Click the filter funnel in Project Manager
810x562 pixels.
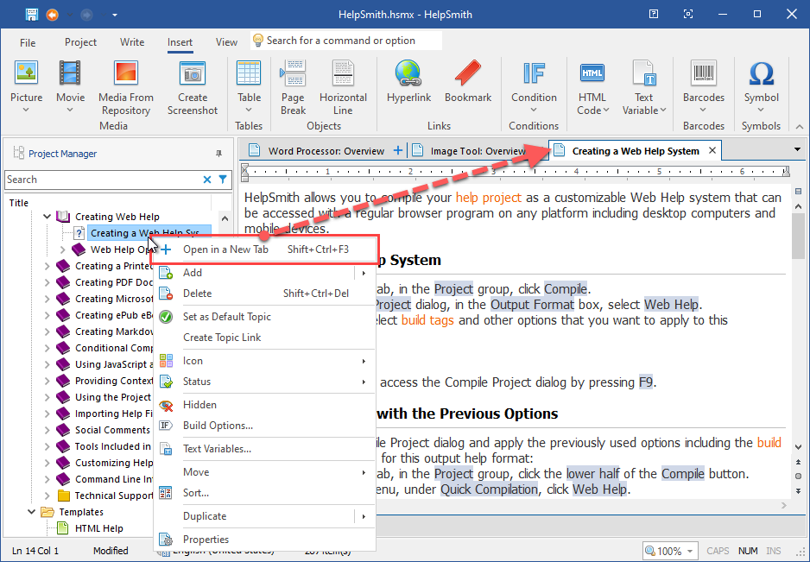point(223,180)
